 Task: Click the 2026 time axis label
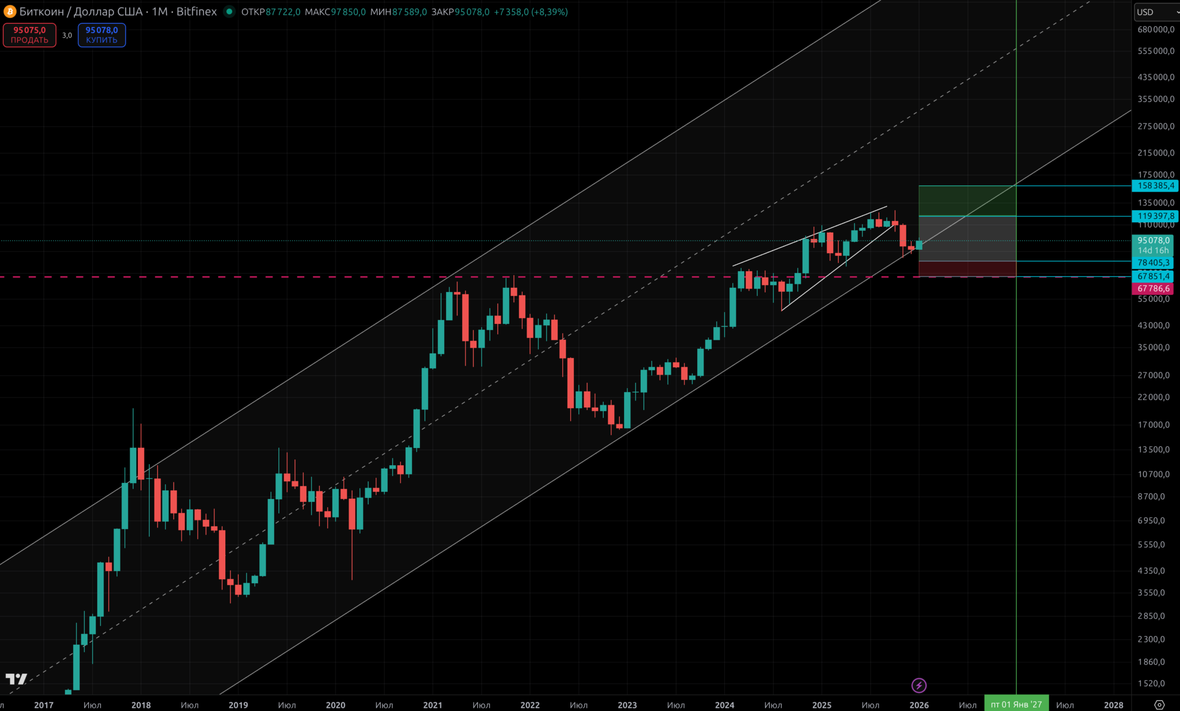click(x=919, y=705)
